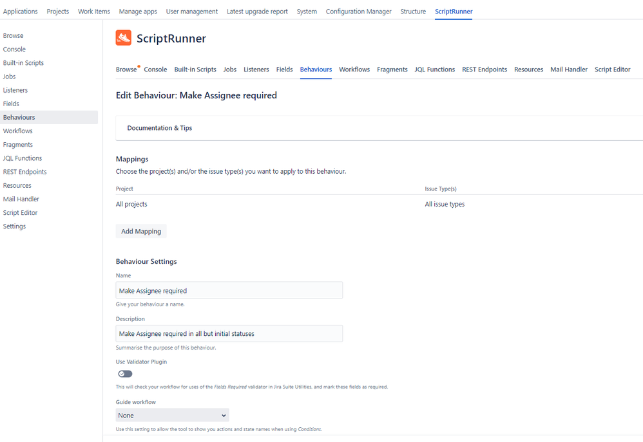Switch to the Mail Handler tab
Viewport: 643px width, 442px height.
click(569, 69)
